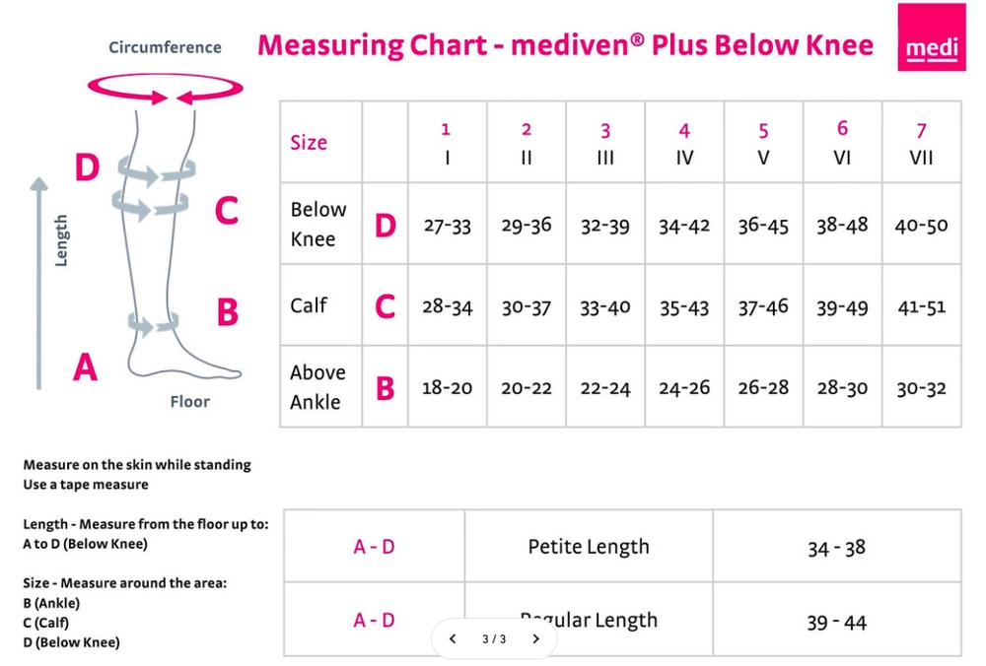Select size 1 column header

(x=447, y=143)
